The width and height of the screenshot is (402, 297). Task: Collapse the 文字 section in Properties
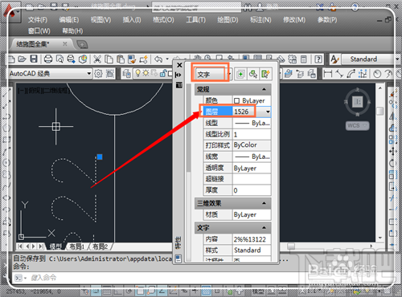tap(264, 228)
